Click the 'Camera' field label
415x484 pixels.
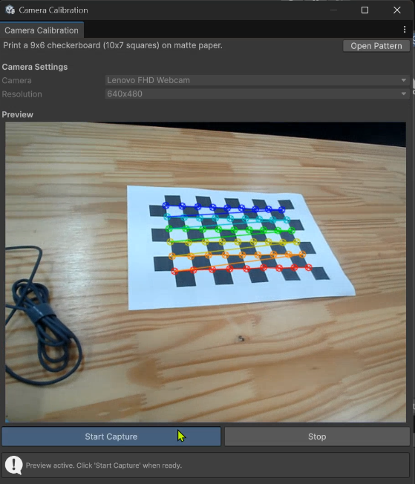(16, 81)
